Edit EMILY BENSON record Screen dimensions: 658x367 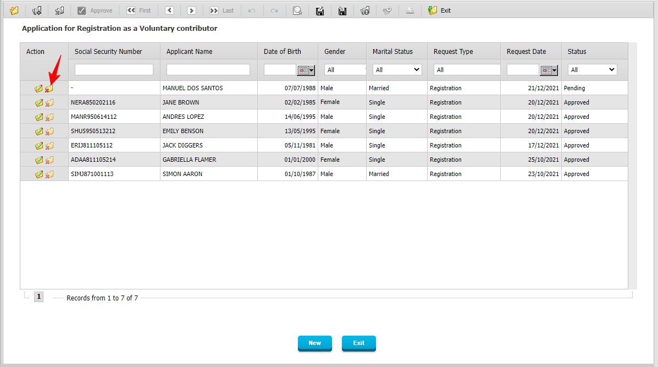tap(38, 132)
